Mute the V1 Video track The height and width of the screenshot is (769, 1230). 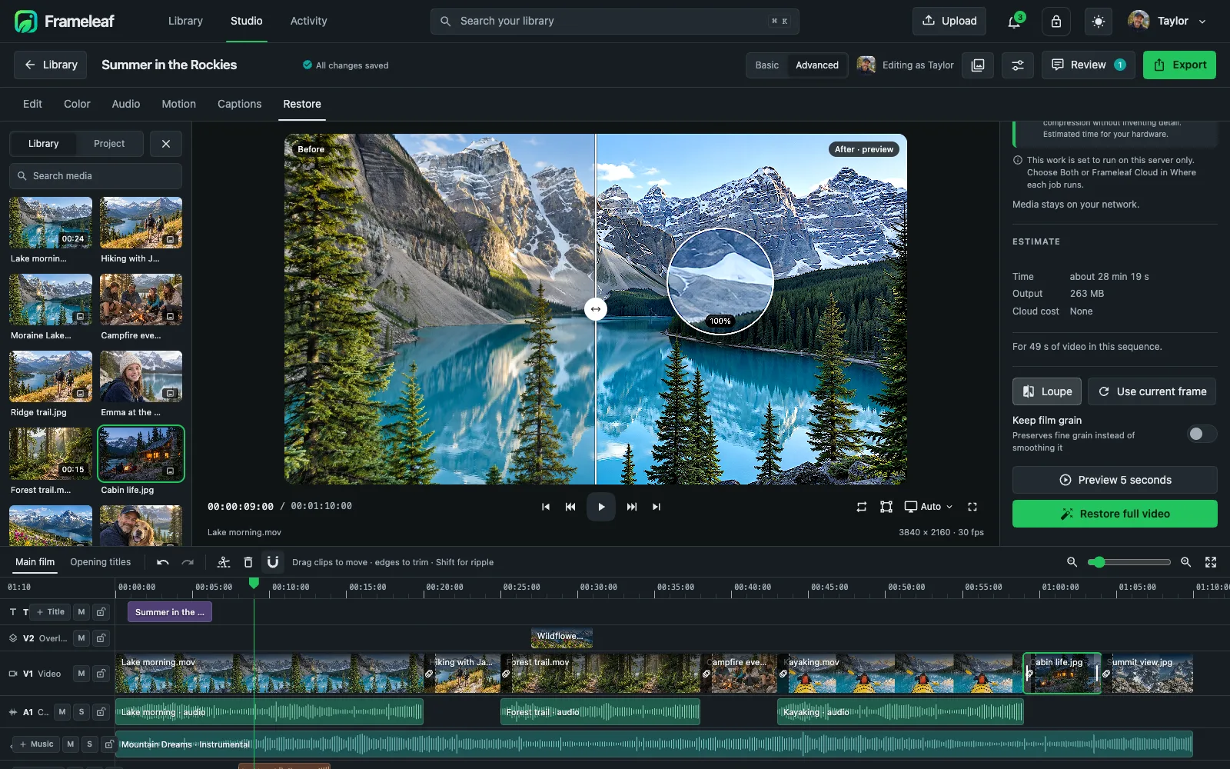(x=81, y=674)
